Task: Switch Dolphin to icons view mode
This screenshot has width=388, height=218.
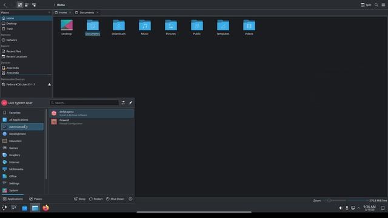Action: [x=20, y=5]
